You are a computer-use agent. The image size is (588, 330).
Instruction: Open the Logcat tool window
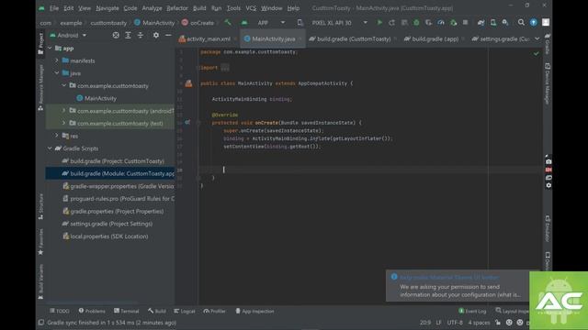(185, 311)
